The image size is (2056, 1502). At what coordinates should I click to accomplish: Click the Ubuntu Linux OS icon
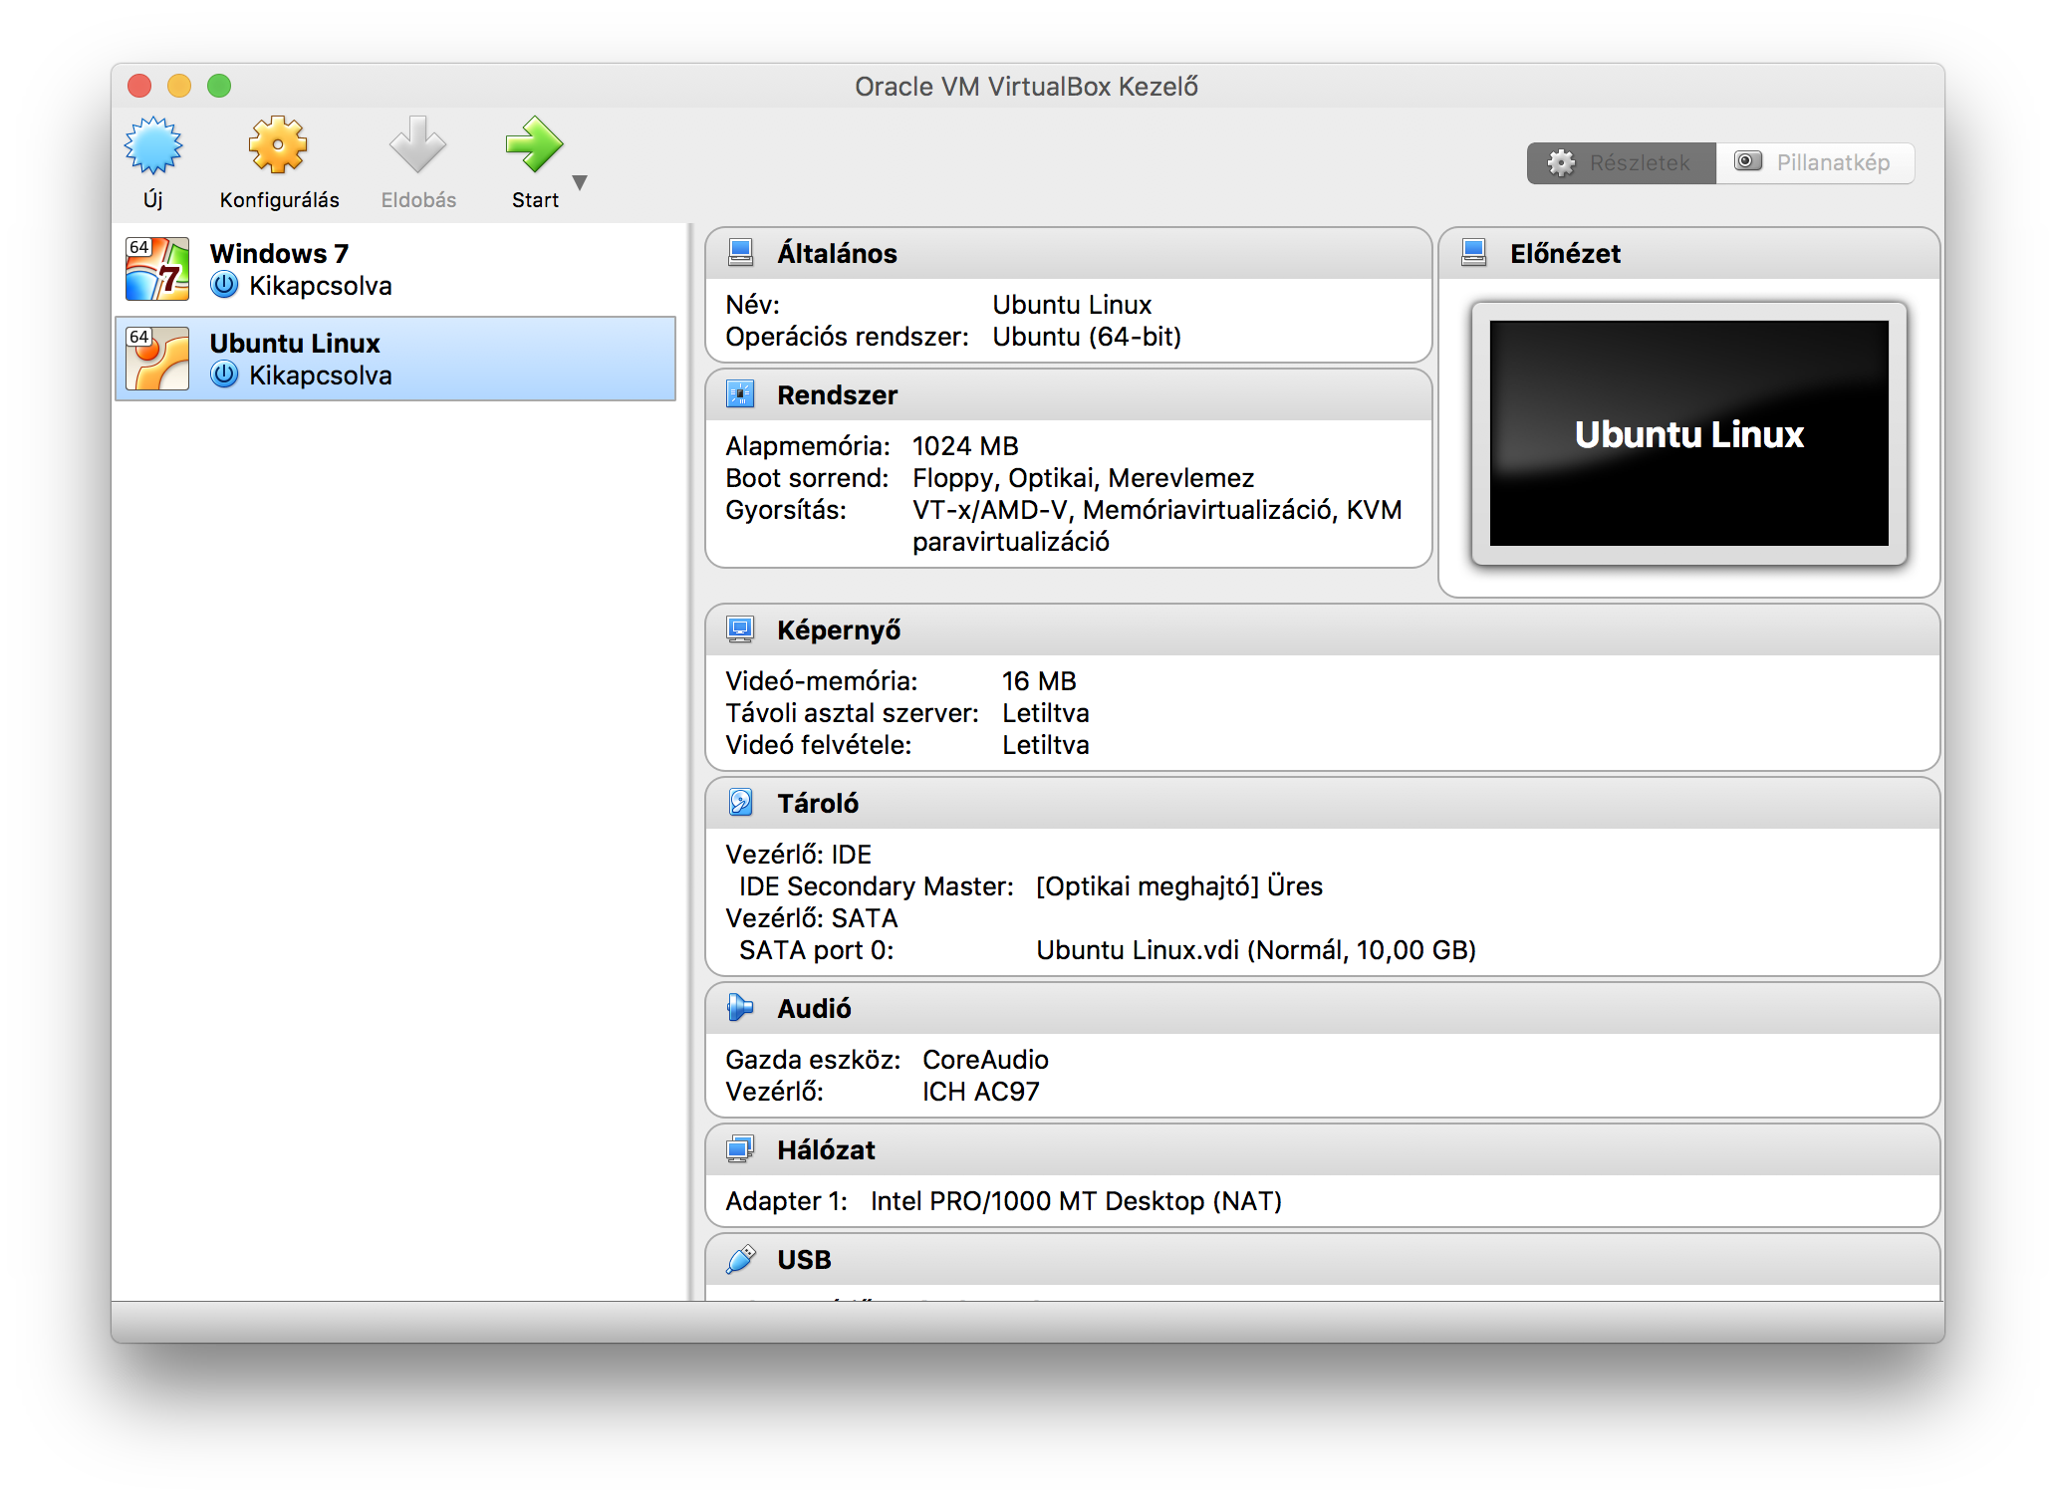[157, 359]
